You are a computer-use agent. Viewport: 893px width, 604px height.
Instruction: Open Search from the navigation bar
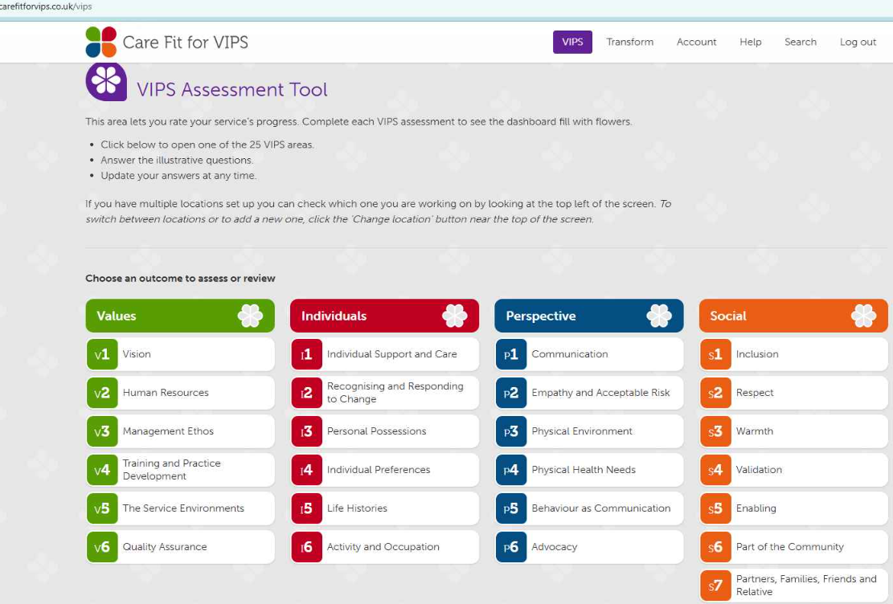801,42
